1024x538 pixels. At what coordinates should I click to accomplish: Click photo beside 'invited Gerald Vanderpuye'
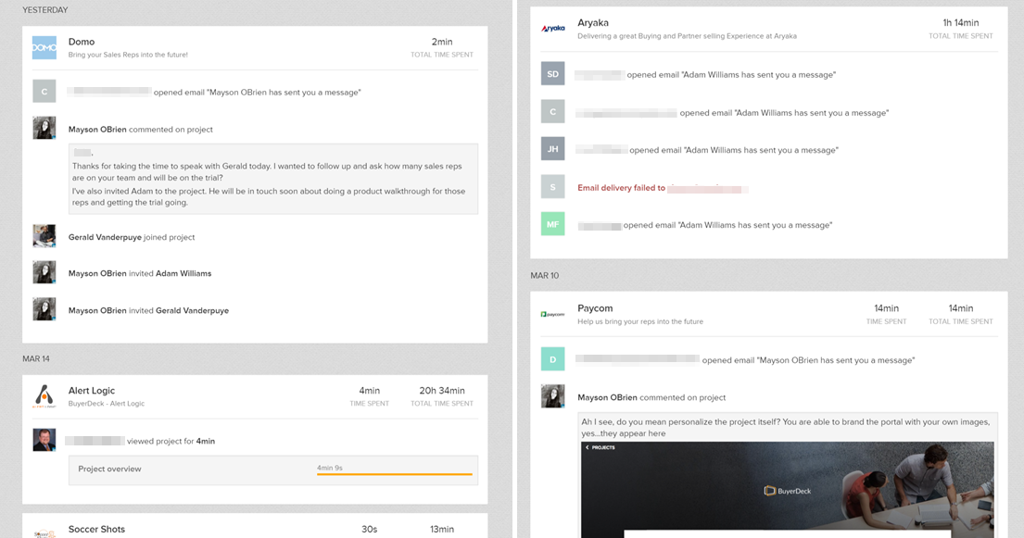(44, 309)
